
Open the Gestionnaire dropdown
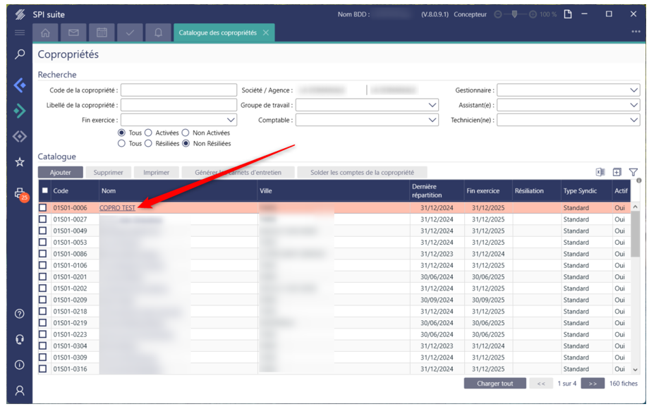[x=569, y=90]
